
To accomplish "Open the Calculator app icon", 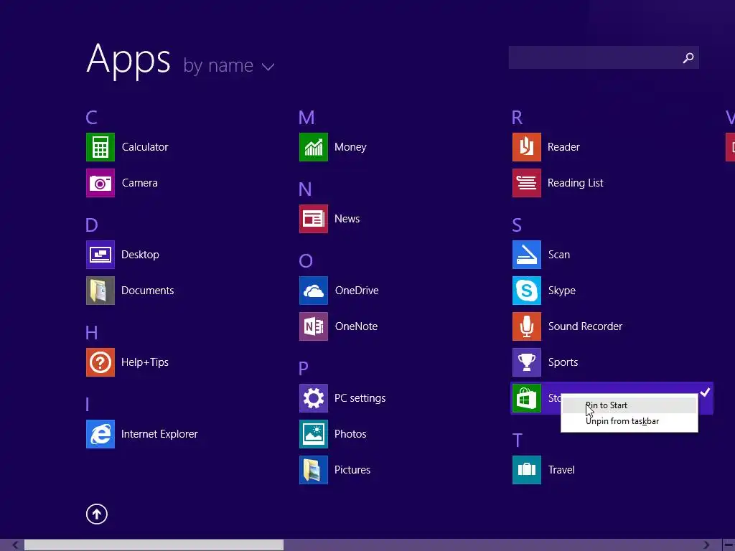I will 100,147.
